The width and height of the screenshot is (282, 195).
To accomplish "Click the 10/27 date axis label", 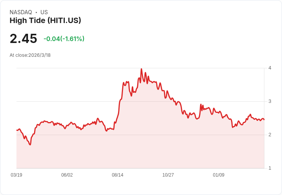I will pyautogui.click(x=168, y=175).
